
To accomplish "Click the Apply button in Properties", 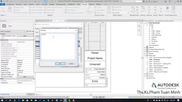I will coord(30,94).
